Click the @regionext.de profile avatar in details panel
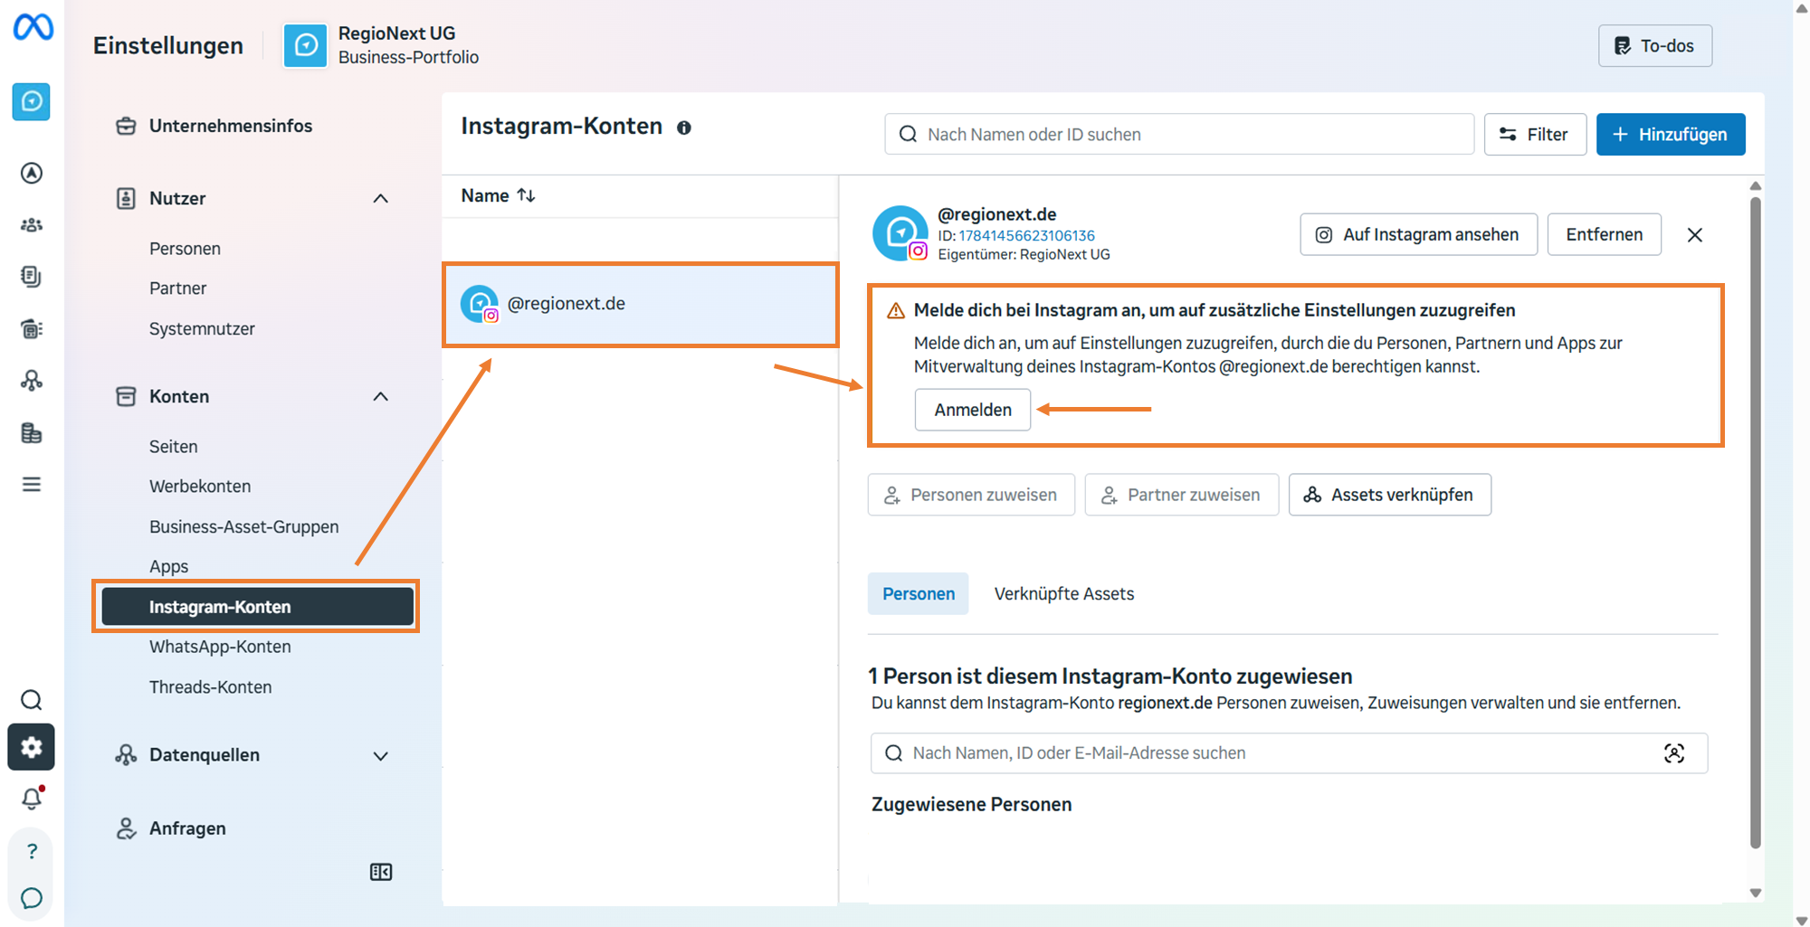The image size is (1810, 927). [x=900, y=233]
